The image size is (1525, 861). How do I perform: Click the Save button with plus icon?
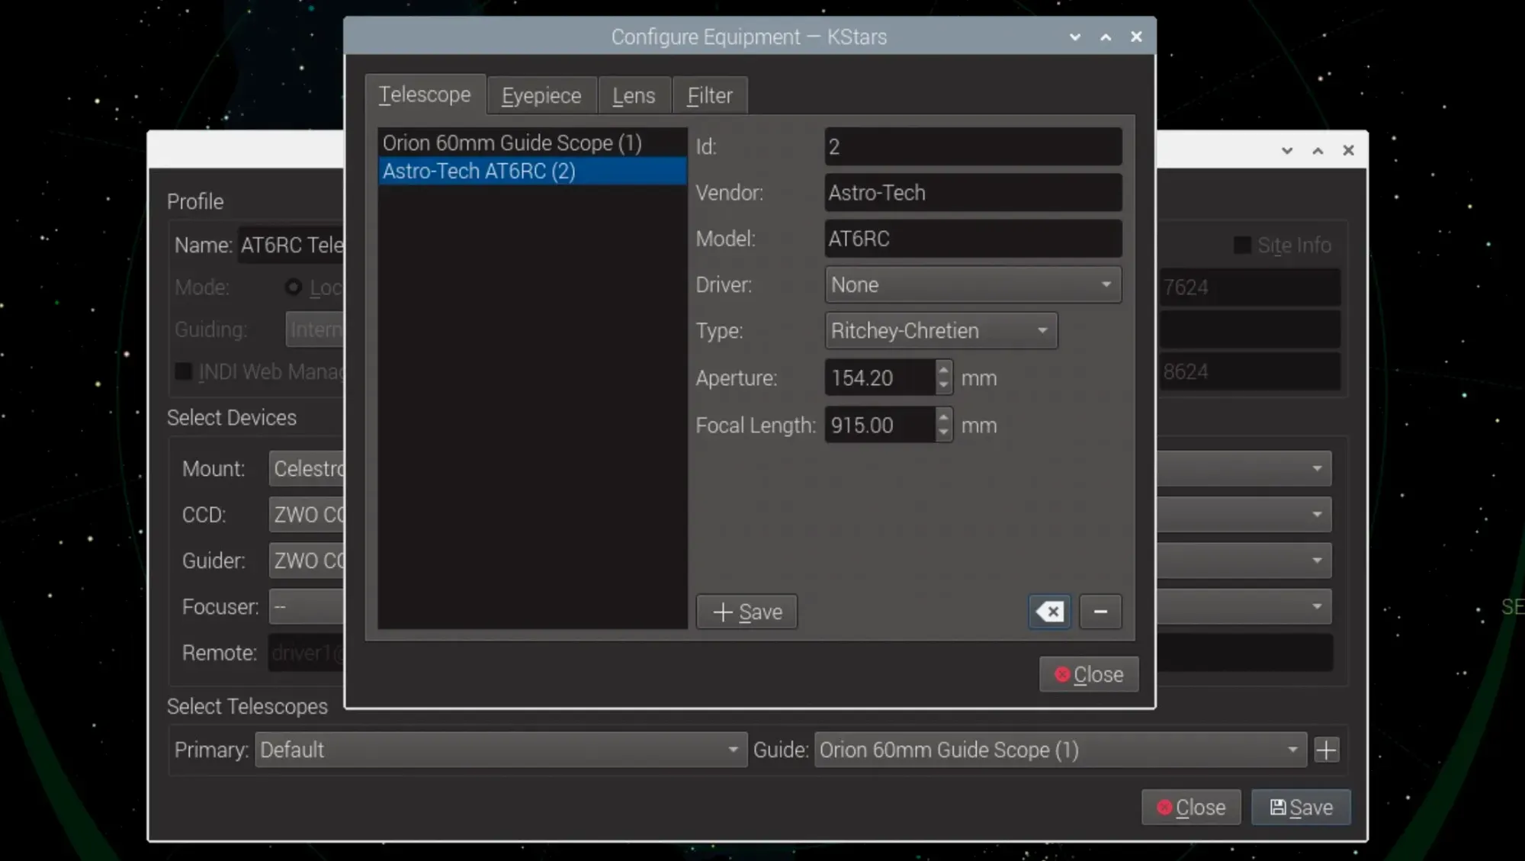coord(746,612)
